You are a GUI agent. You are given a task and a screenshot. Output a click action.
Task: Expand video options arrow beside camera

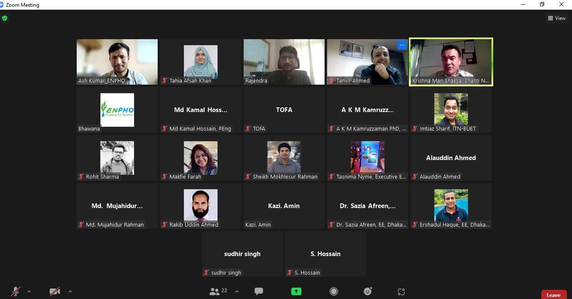coord(70,291)
